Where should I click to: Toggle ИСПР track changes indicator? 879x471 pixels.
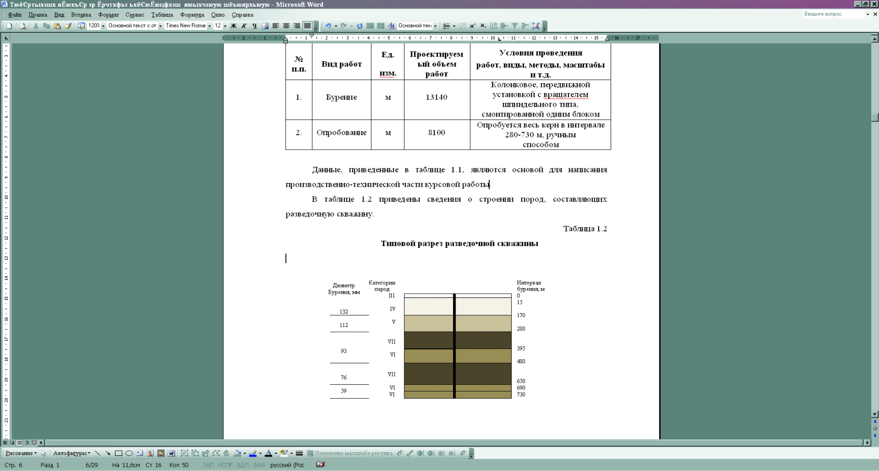coord(225,465)
